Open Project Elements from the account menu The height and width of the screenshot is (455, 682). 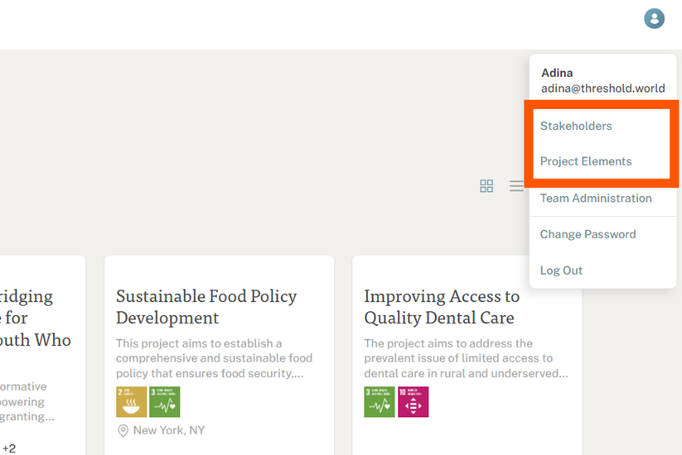586,161
